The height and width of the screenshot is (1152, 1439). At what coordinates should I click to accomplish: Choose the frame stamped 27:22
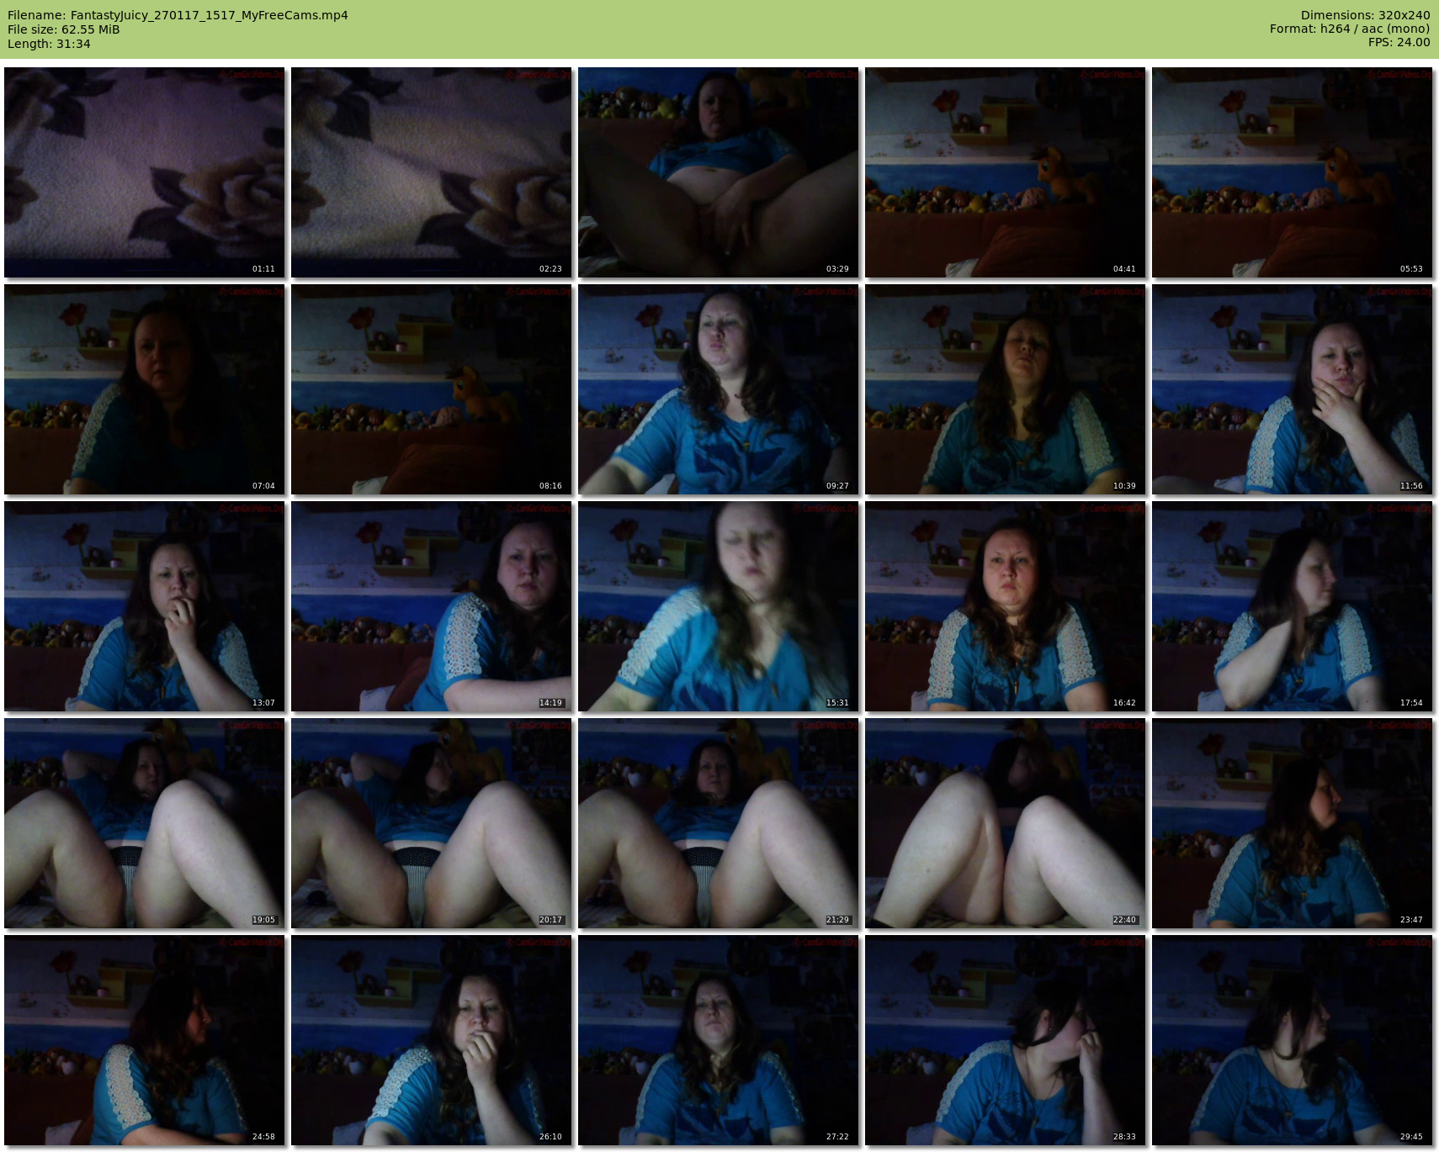coord(719,1040)
